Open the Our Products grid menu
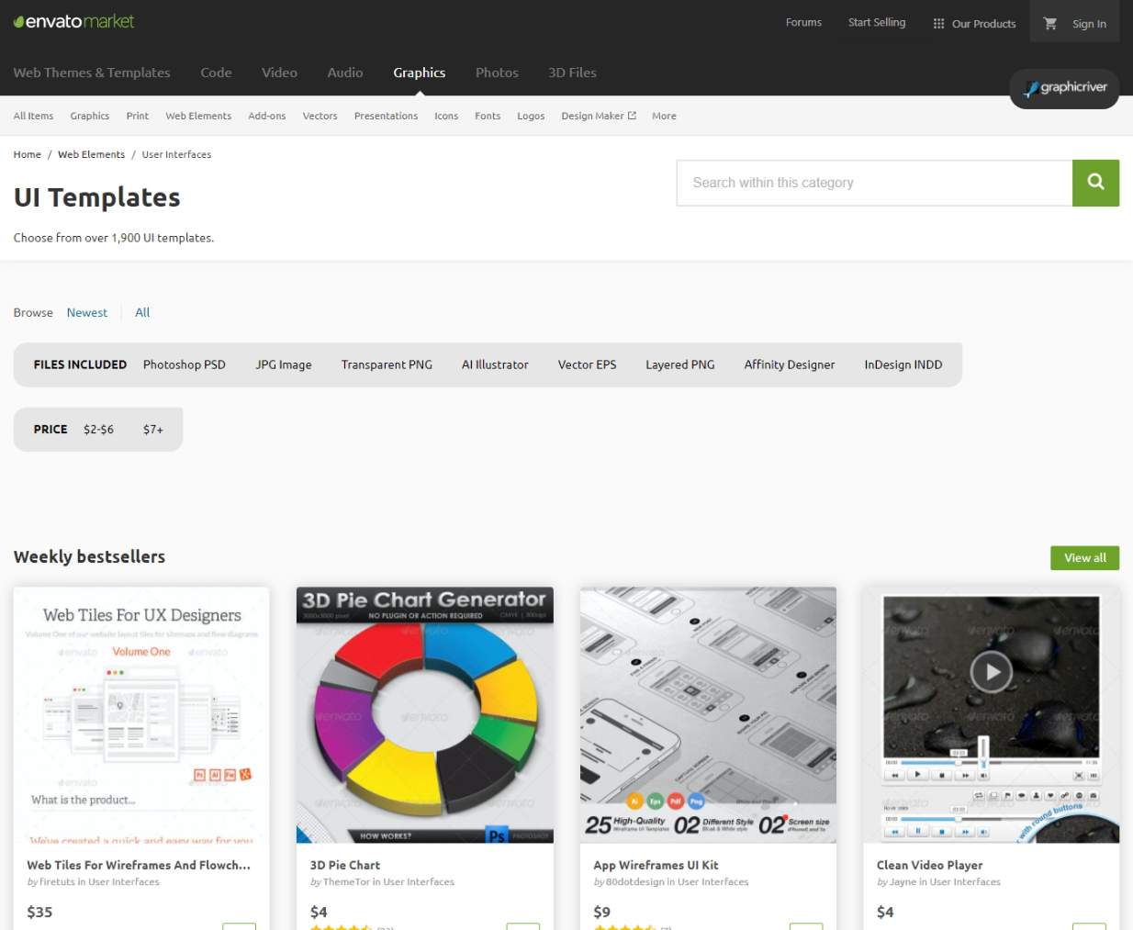Viewport: 1133px width, 930px height. pyautogui.click(x=974, y=24)
